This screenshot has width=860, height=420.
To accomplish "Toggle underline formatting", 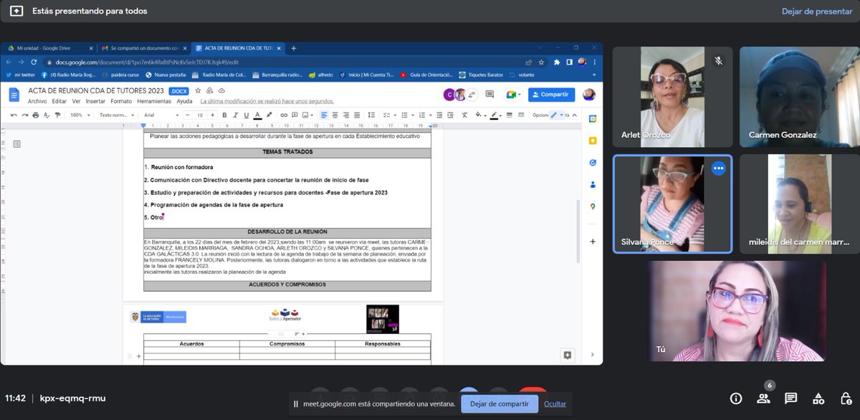I will pyautogui.click(x=247, y=115).
